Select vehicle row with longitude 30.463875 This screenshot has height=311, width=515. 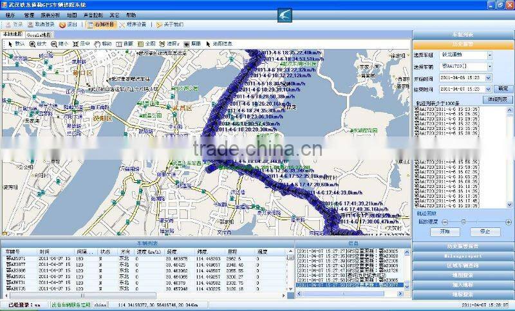pos(144,259)
